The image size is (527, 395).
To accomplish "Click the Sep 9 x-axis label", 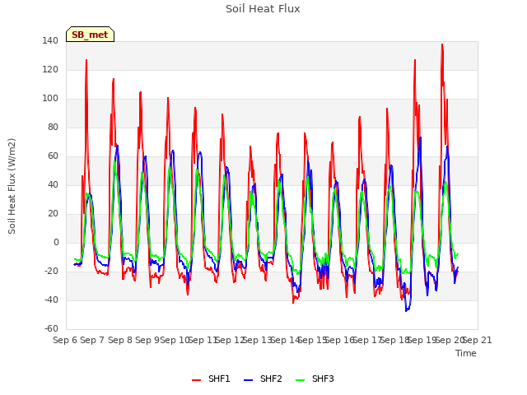I will tap(147, 340).
